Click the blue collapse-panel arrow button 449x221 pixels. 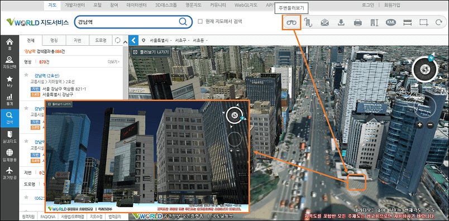(x=133, y=40)
